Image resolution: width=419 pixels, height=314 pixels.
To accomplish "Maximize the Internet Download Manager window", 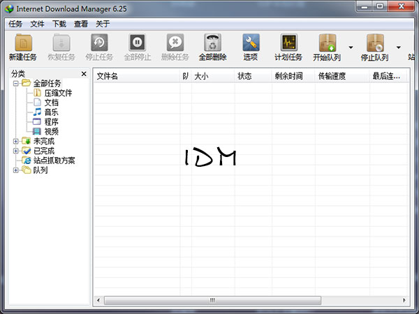I will [380, 6].
